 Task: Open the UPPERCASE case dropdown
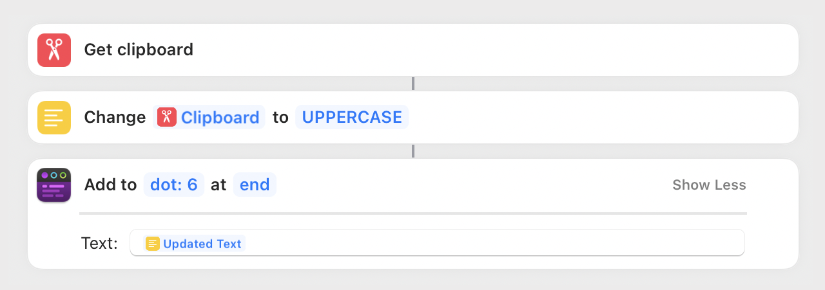(x=352, y=117)
